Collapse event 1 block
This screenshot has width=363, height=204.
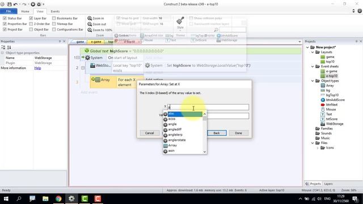tap(78, 58)
